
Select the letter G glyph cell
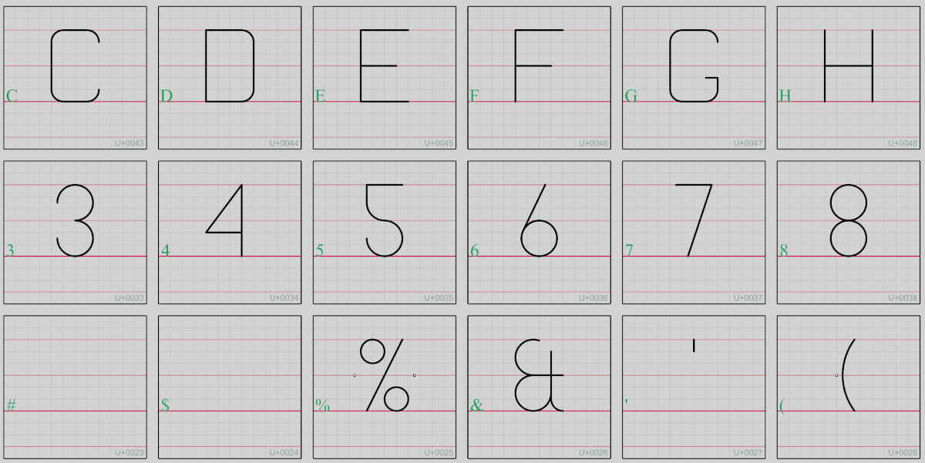tap(694, 78)
